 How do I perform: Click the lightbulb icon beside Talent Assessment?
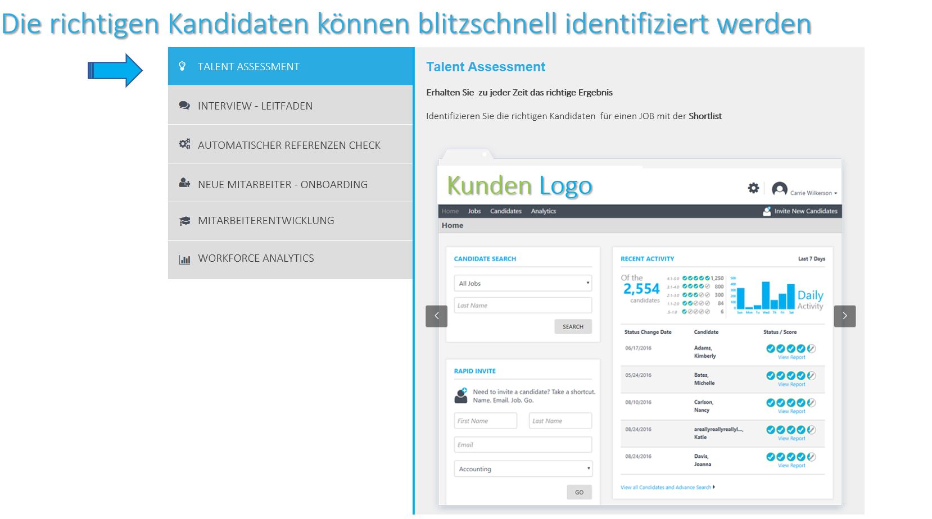pos(182,66)
